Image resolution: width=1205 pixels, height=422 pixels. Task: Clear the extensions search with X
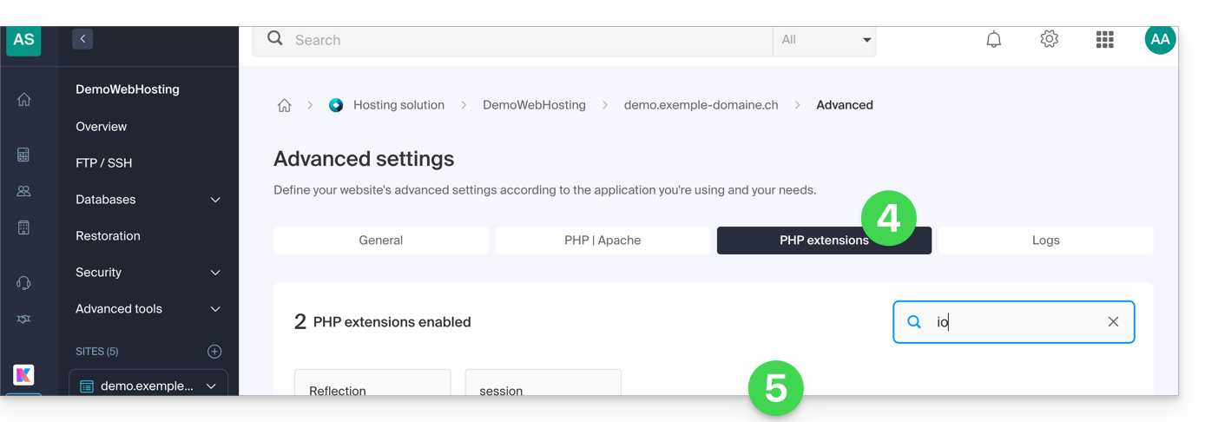pyautogui.click(x=1113, y=322)
